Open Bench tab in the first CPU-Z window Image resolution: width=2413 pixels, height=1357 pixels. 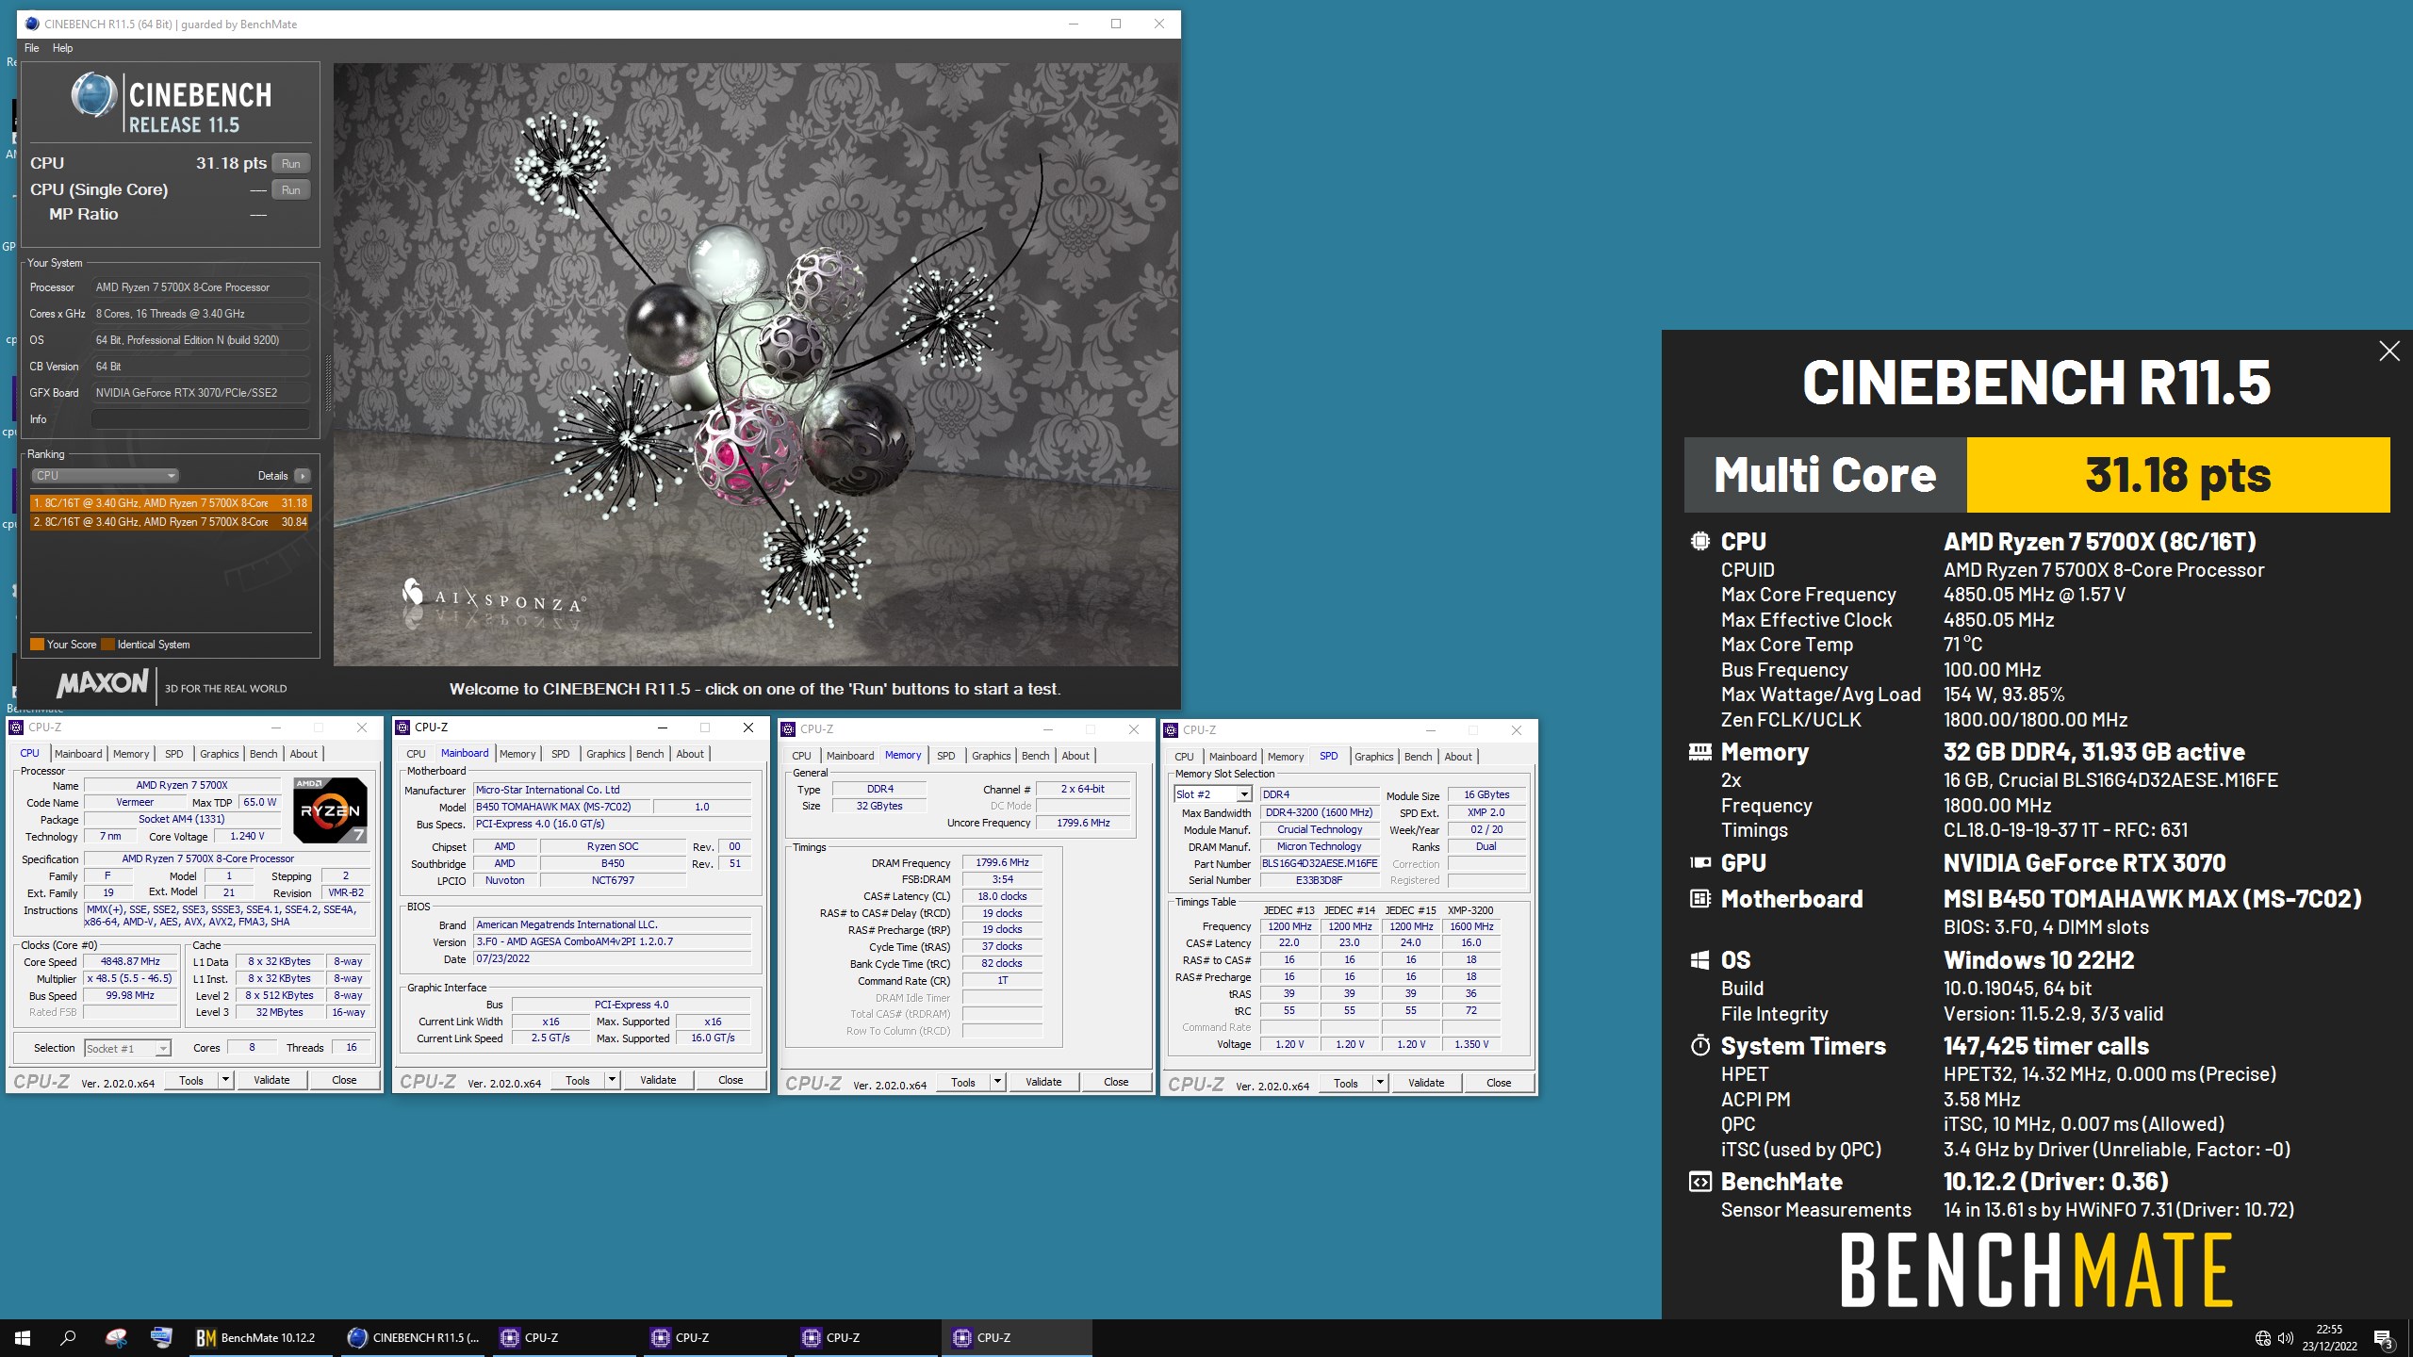(263, 754)
